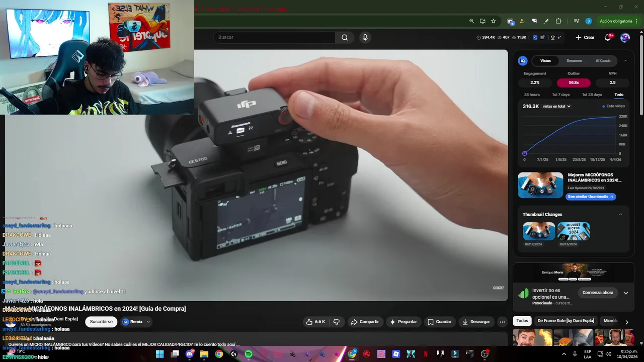Open the Crear upload menu
Image resolution: width=644 pixels, height=362 pixels.
[x=585, y=37]
